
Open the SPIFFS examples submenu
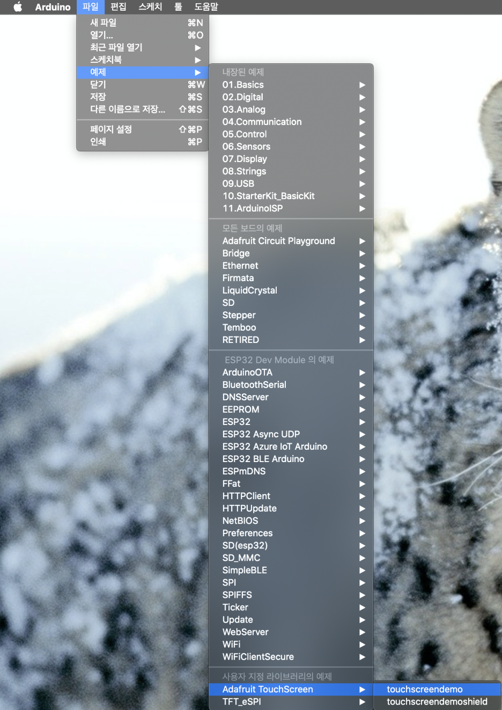click(x=291, y=595)
